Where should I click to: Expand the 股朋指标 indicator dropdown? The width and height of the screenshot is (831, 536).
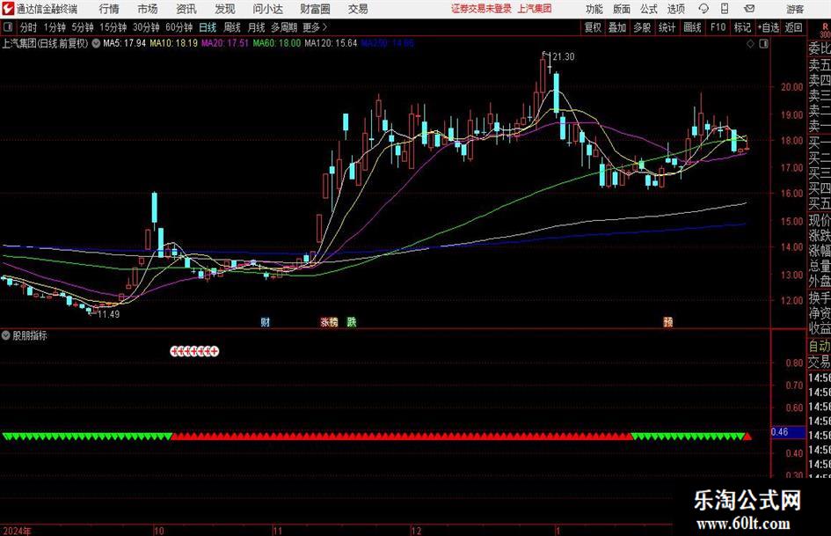6,335
